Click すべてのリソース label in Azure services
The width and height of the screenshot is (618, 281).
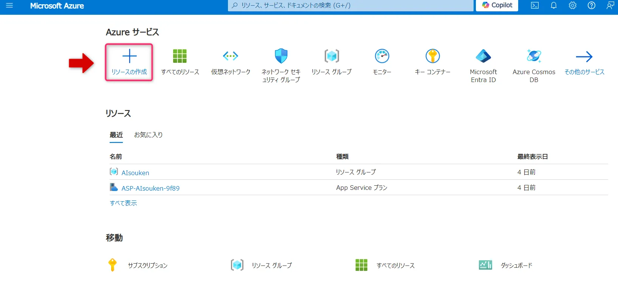(180, 72)
